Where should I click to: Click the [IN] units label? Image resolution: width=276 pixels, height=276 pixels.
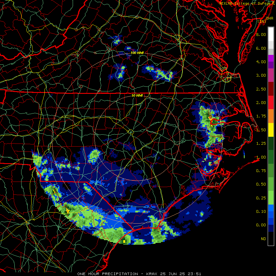(262, 21)
